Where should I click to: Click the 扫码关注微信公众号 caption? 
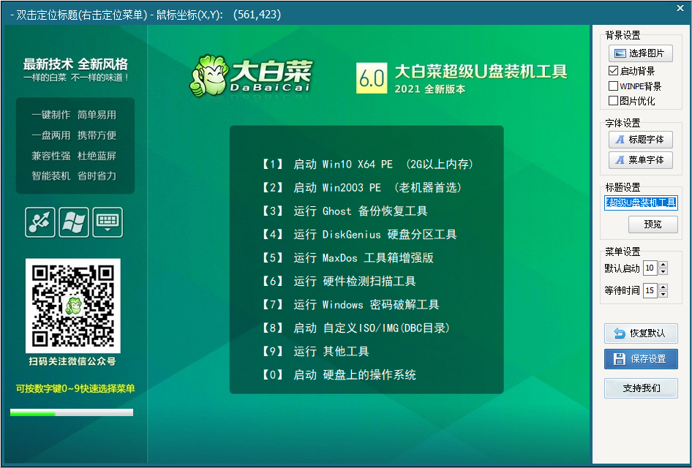72,362
